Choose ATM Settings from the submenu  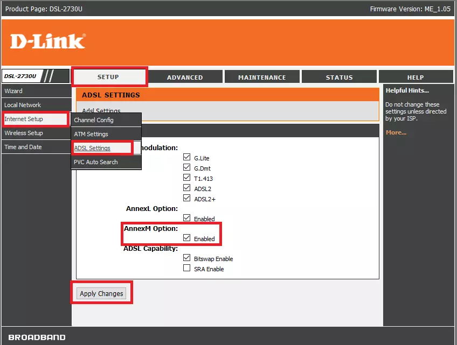click(x=106, y=134)
